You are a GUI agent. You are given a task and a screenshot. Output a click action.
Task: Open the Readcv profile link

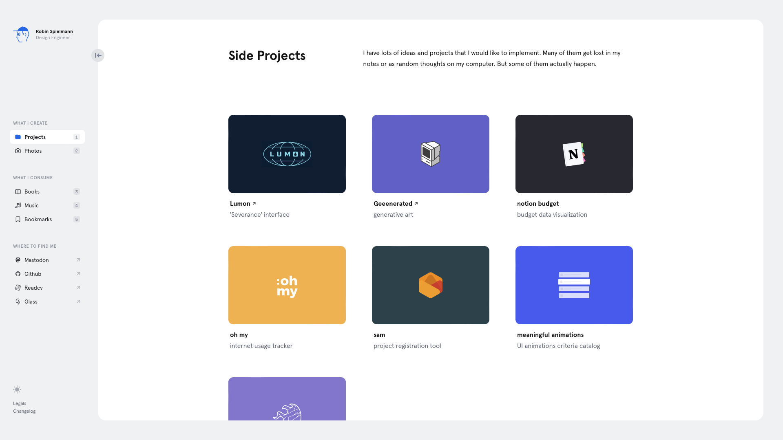pos(47,288)
